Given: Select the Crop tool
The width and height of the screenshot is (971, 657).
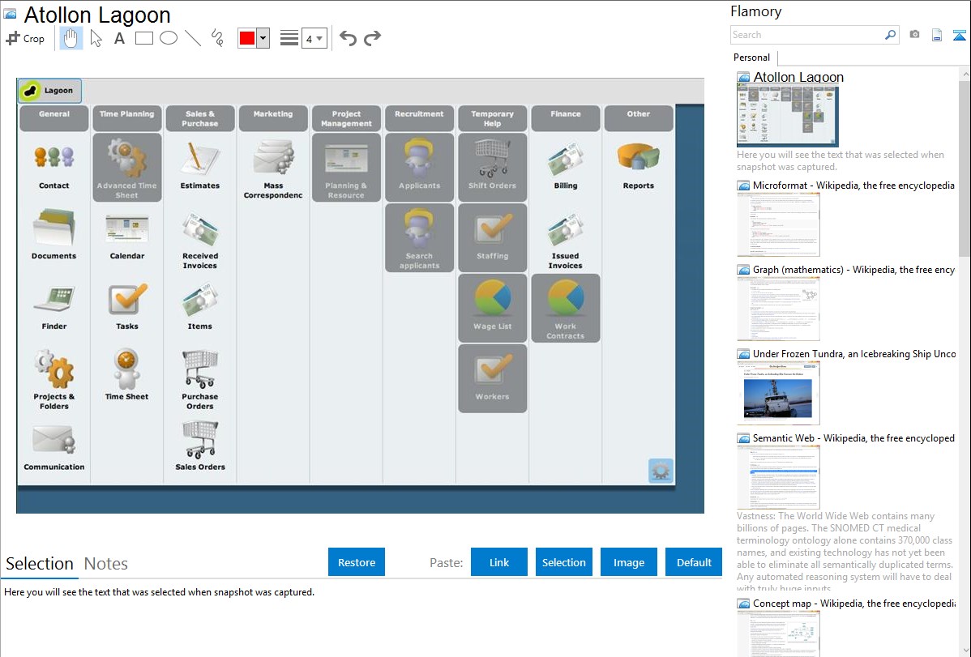Looking at the screenshot, I should (25, 38).
